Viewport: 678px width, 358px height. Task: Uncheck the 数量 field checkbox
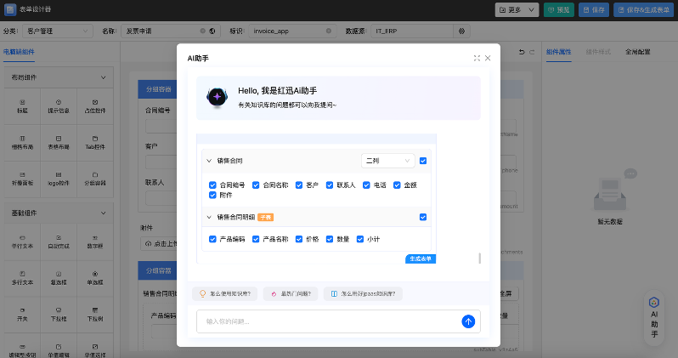coord(330,239)
